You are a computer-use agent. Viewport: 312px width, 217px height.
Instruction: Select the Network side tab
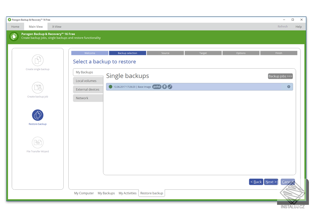click(x=88, y=98)
